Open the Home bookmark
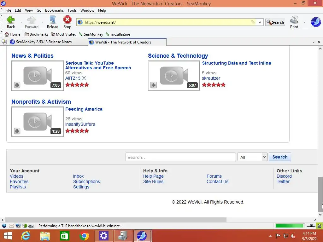This screenshot has height=242, width=323. [x=13, y=34]
